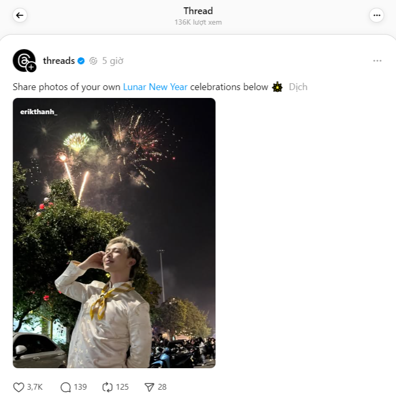Open the fireworks photo attachment

114,233
